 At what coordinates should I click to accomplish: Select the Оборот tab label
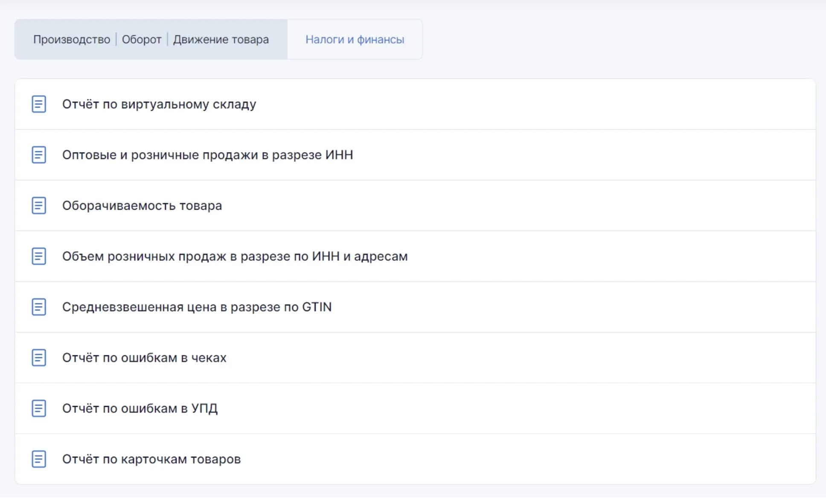pyautogui.click(x=142, y=40)
